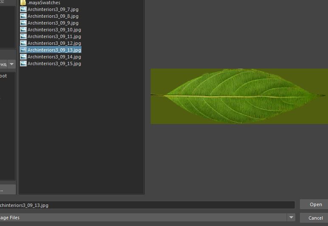Click image icon of Archinteriors3_09_15.jpg
Viewport: 328px width, 226px height.
pos(23,63)
